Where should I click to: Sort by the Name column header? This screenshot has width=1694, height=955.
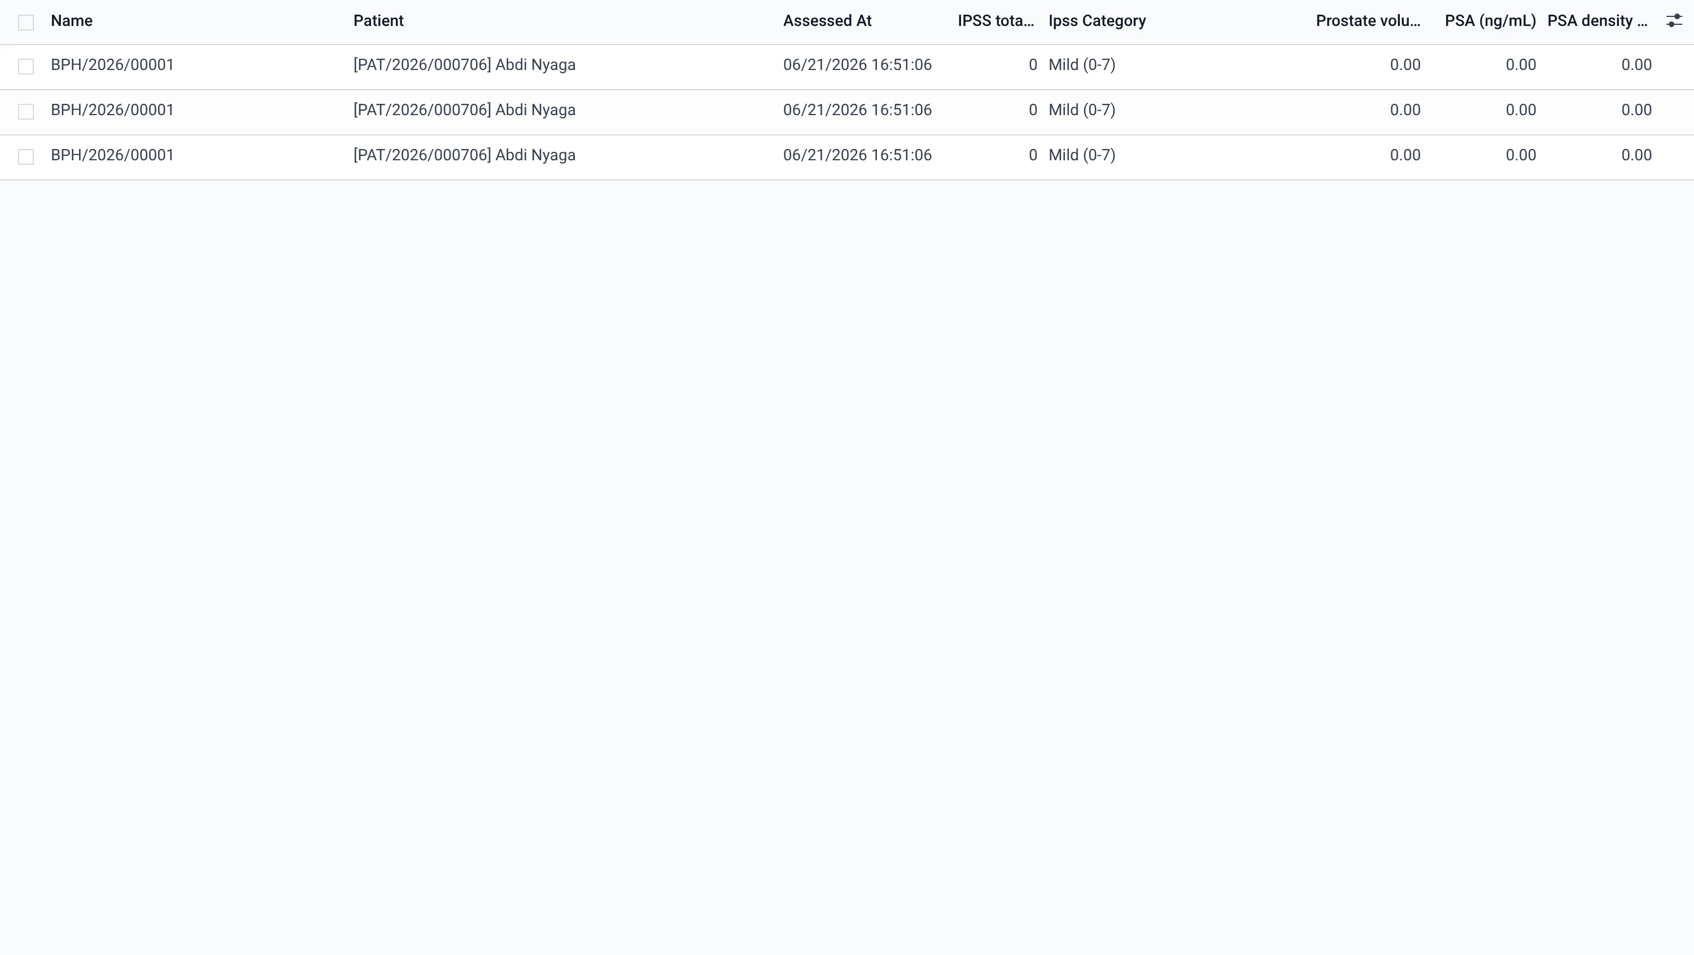tap(72, 21)
